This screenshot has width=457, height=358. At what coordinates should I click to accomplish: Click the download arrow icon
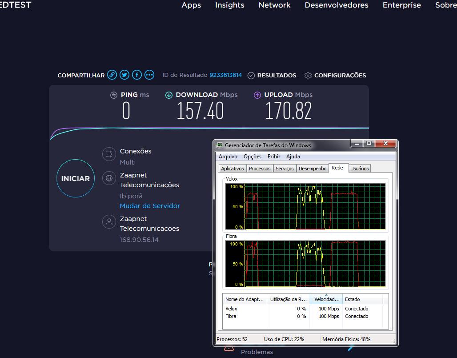point(169,95)
